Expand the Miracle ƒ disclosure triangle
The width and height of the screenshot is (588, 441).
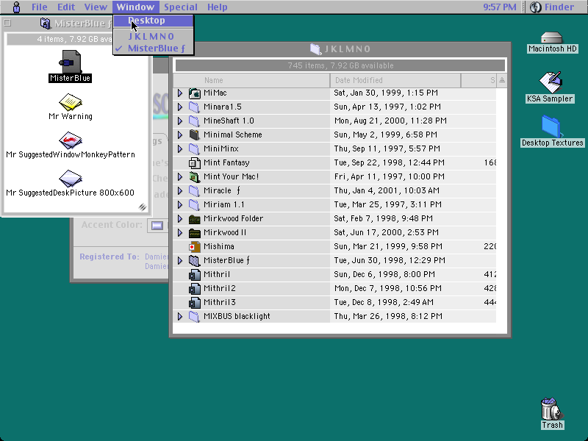pos(180,190)
